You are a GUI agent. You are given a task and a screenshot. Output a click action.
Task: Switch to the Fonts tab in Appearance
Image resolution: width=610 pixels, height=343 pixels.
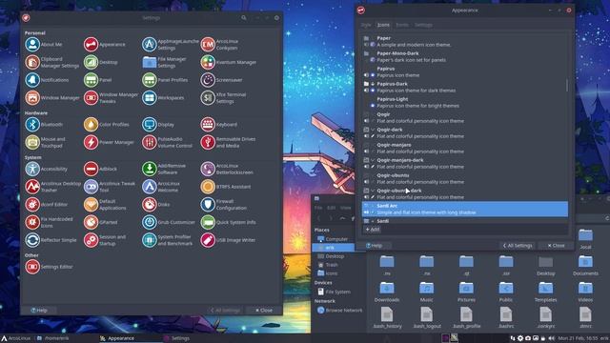coord(402,25)
